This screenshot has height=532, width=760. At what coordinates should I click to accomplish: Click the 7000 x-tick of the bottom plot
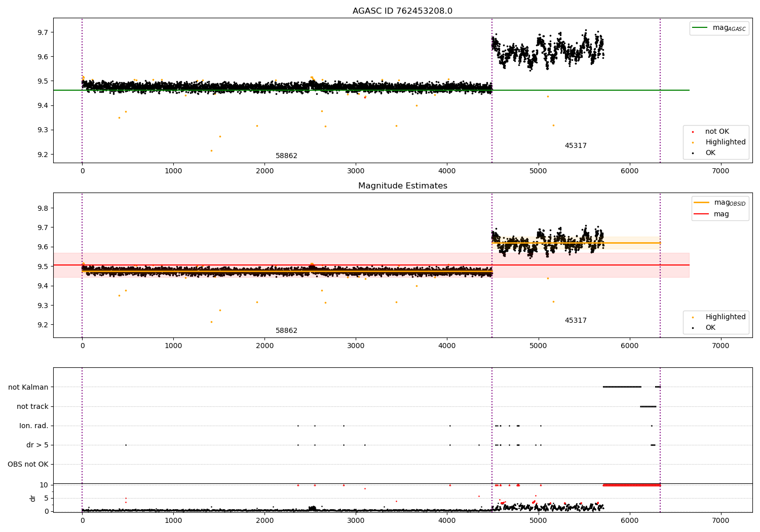[x=721, y=521]
